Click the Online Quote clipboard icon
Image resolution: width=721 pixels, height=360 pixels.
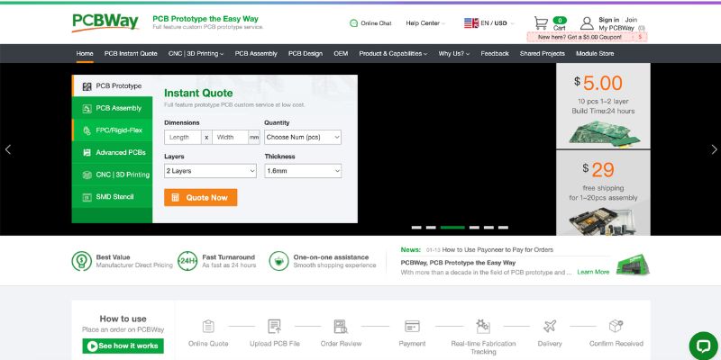(208, 326)
